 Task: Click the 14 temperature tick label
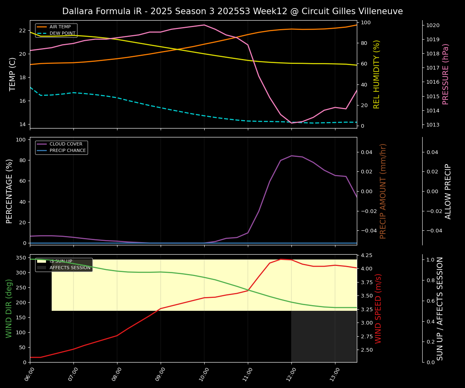[x=23, y=124]
